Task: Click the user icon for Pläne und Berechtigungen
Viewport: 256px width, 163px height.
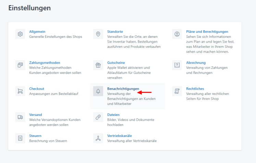Action: 177,34
